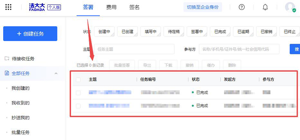The image size is (300, 140).
Task: Open the notifications bell
Action: click(x=265, y=7)
